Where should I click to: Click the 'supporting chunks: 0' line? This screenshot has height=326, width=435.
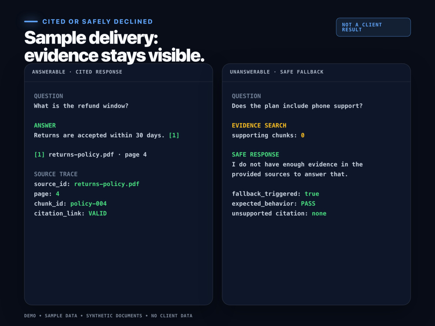(x=268, y=135)
